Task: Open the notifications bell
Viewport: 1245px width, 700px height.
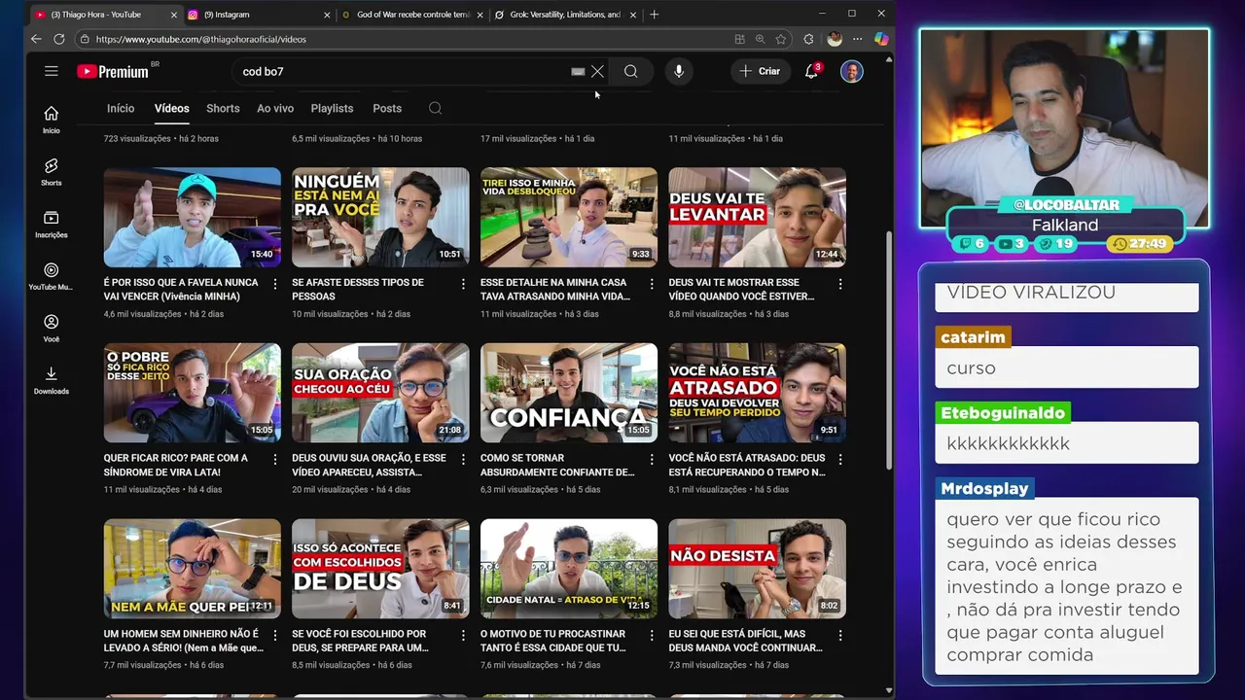Action: coord(811,71)
